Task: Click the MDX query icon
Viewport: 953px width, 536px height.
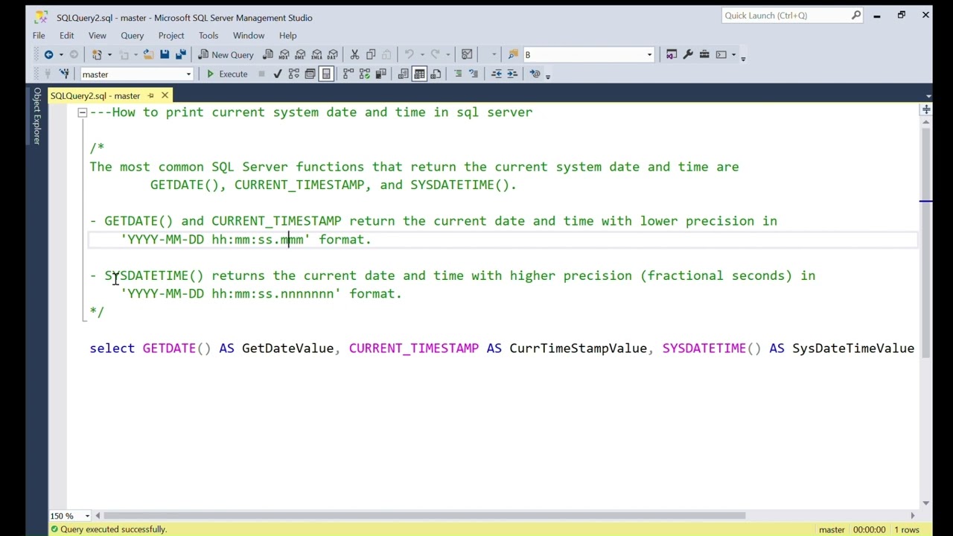Action: (x=284, y=54)
